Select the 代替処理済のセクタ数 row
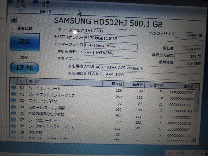 tap(101, 115)
